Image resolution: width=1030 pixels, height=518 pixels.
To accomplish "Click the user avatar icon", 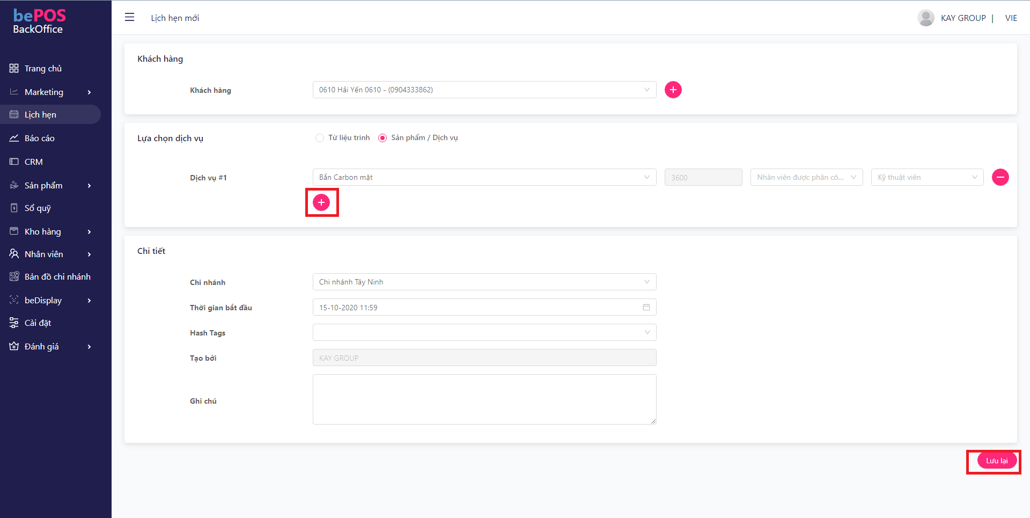I will click(x=925, y=18).
